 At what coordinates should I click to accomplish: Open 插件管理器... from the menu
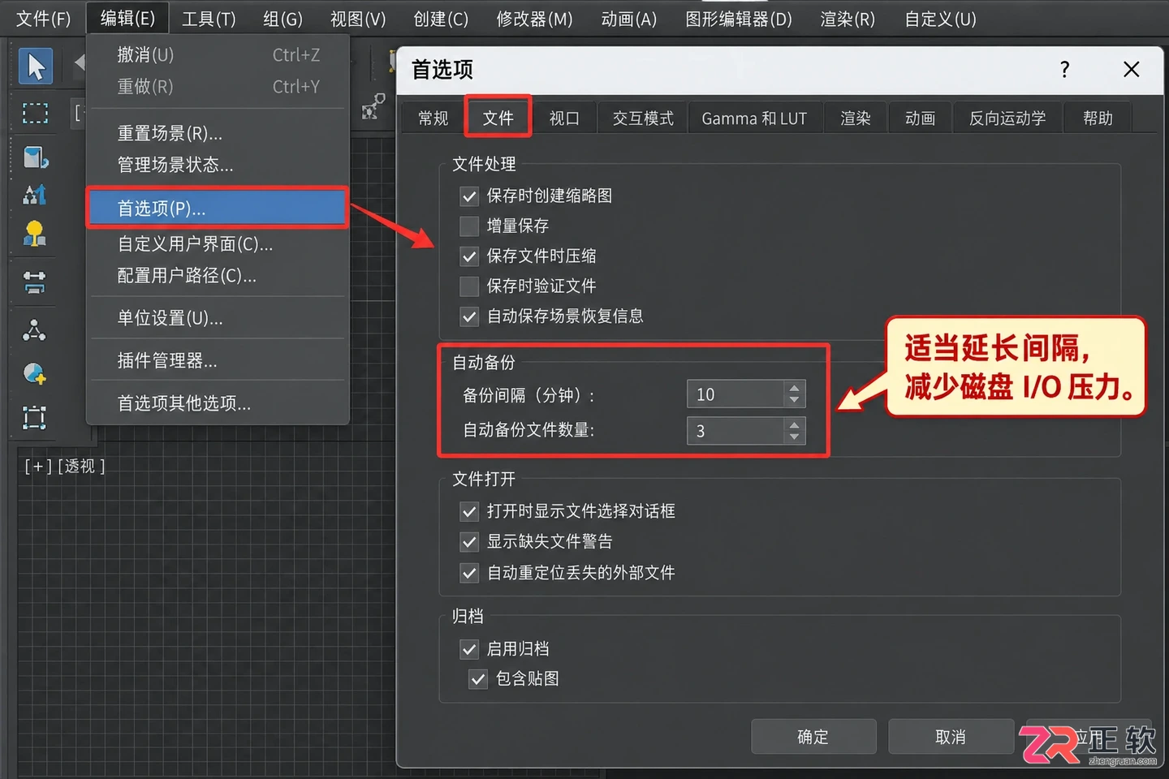click(217, 360)
